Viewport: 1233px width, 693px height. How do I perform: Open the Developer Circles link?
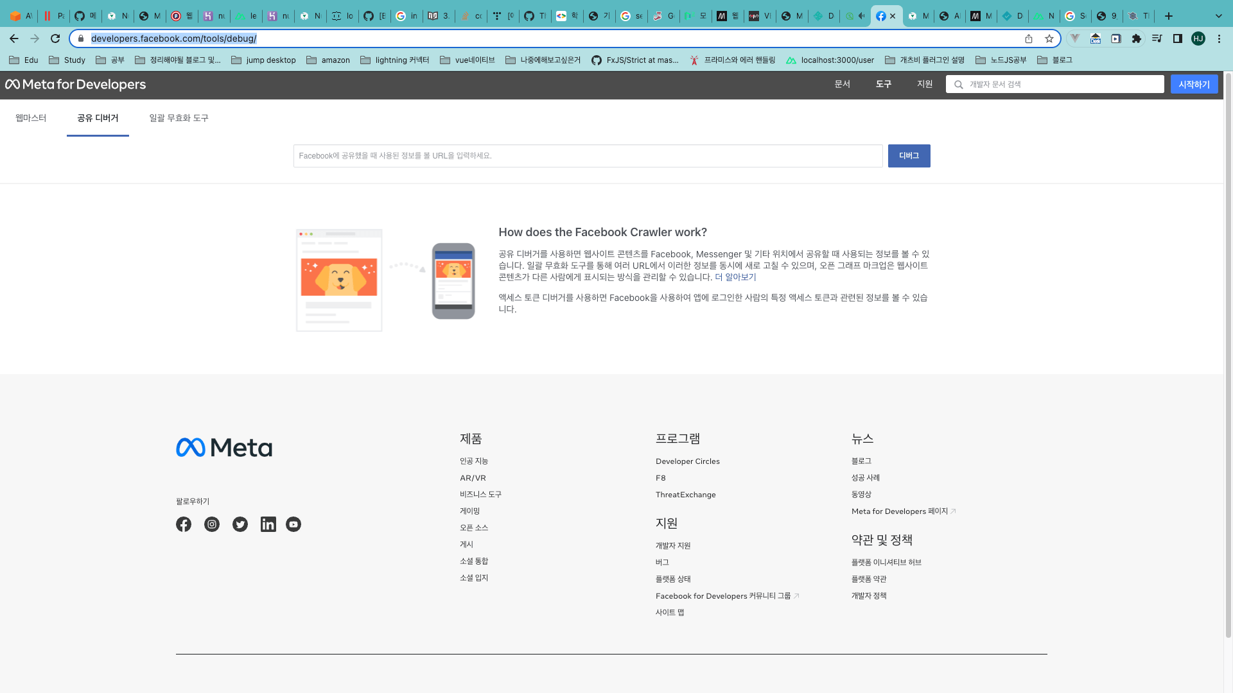pyautogui.click(x=687, y=461)
